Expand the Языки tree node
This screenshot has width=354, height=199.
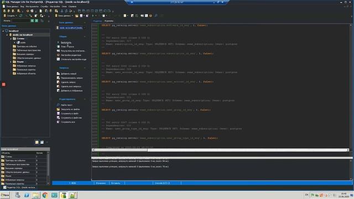[11, 62]
